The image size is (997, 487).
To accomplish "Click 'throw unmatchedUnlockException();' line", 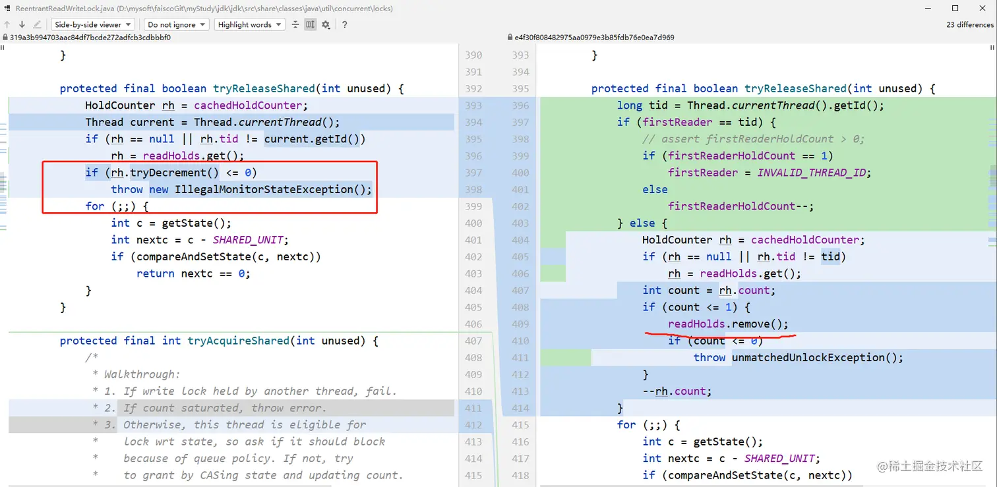I will tap(798, 358).
